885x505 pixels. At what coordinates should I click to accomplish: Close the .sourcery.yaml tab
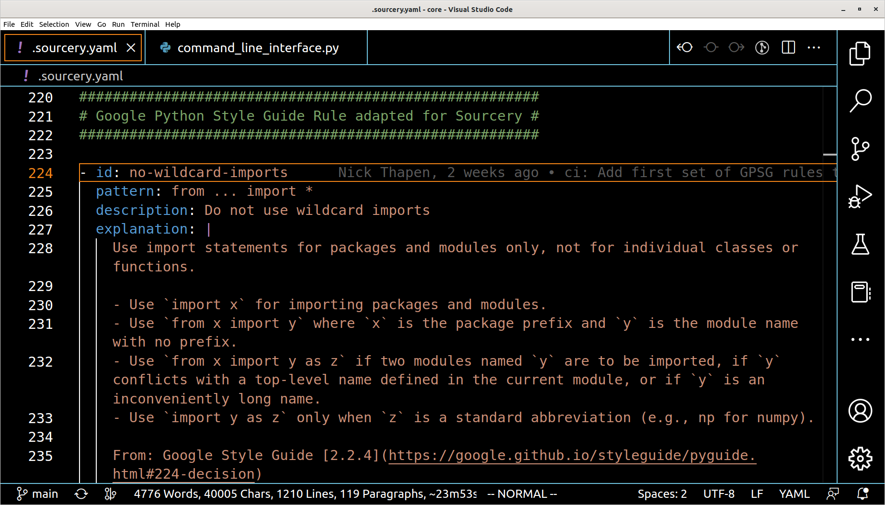click(131, 48)
